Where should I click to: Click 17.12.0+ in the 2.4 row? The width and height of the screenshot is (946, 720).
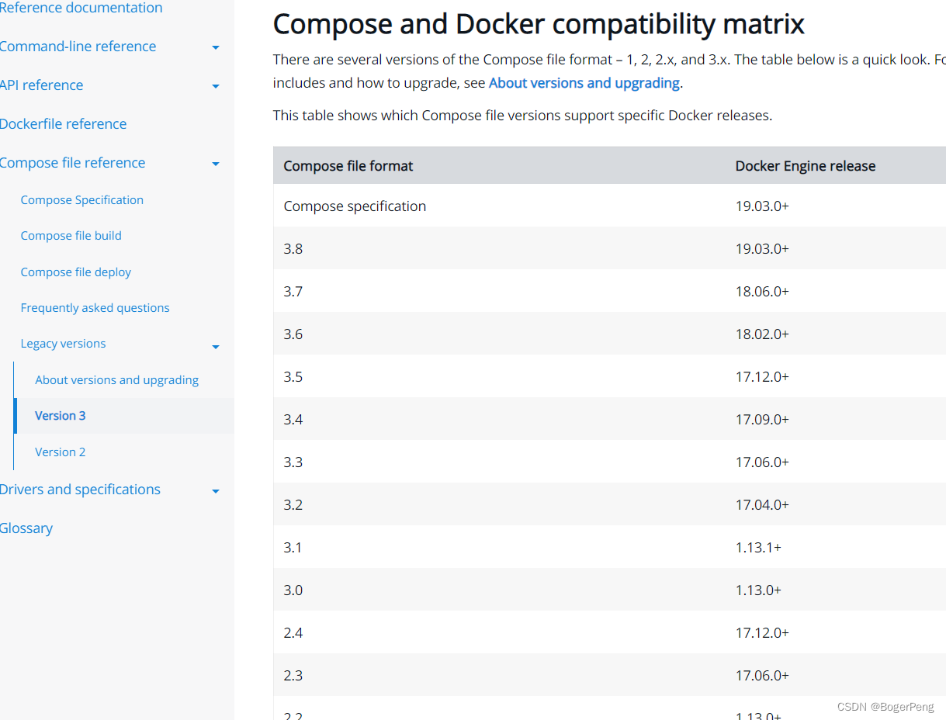tap(762, 633)
